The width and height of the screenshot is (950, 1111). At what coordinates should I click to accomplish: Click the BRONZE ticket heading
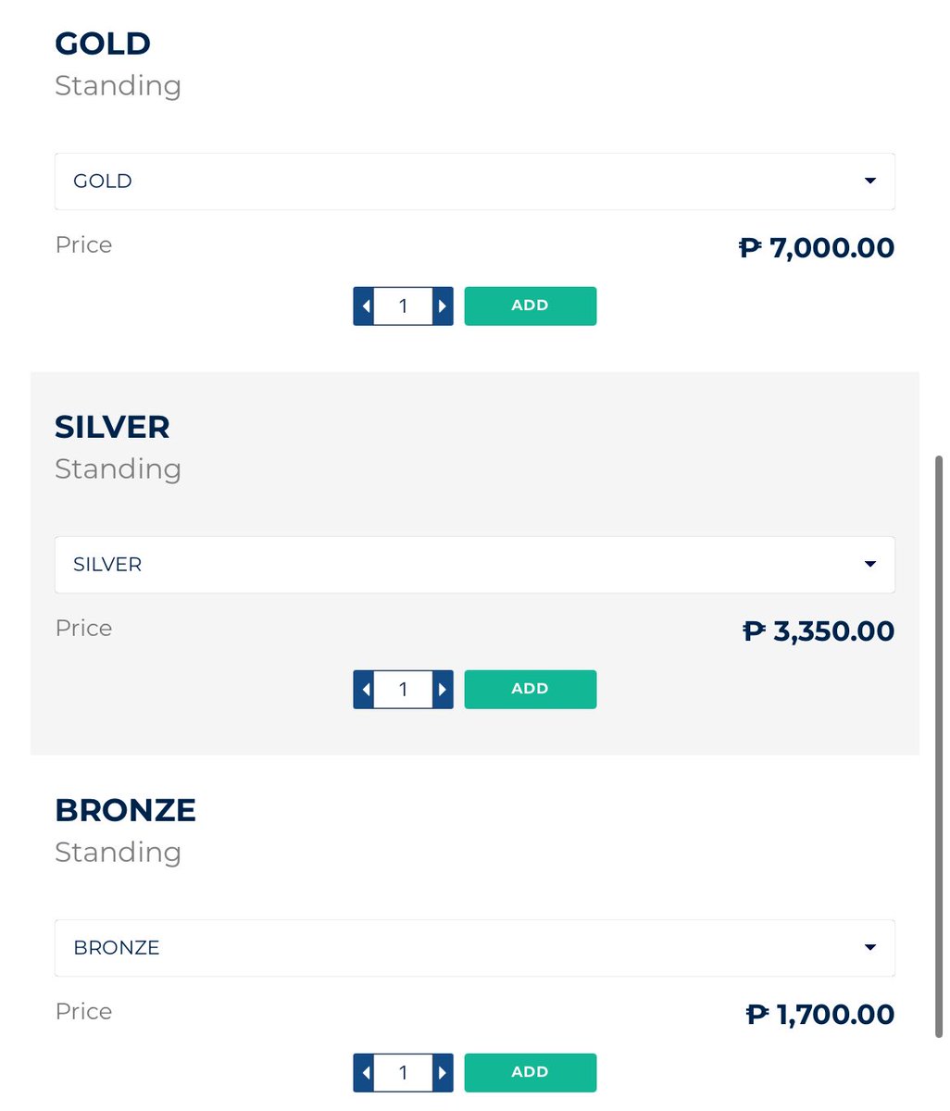click(x=125, y=810)
